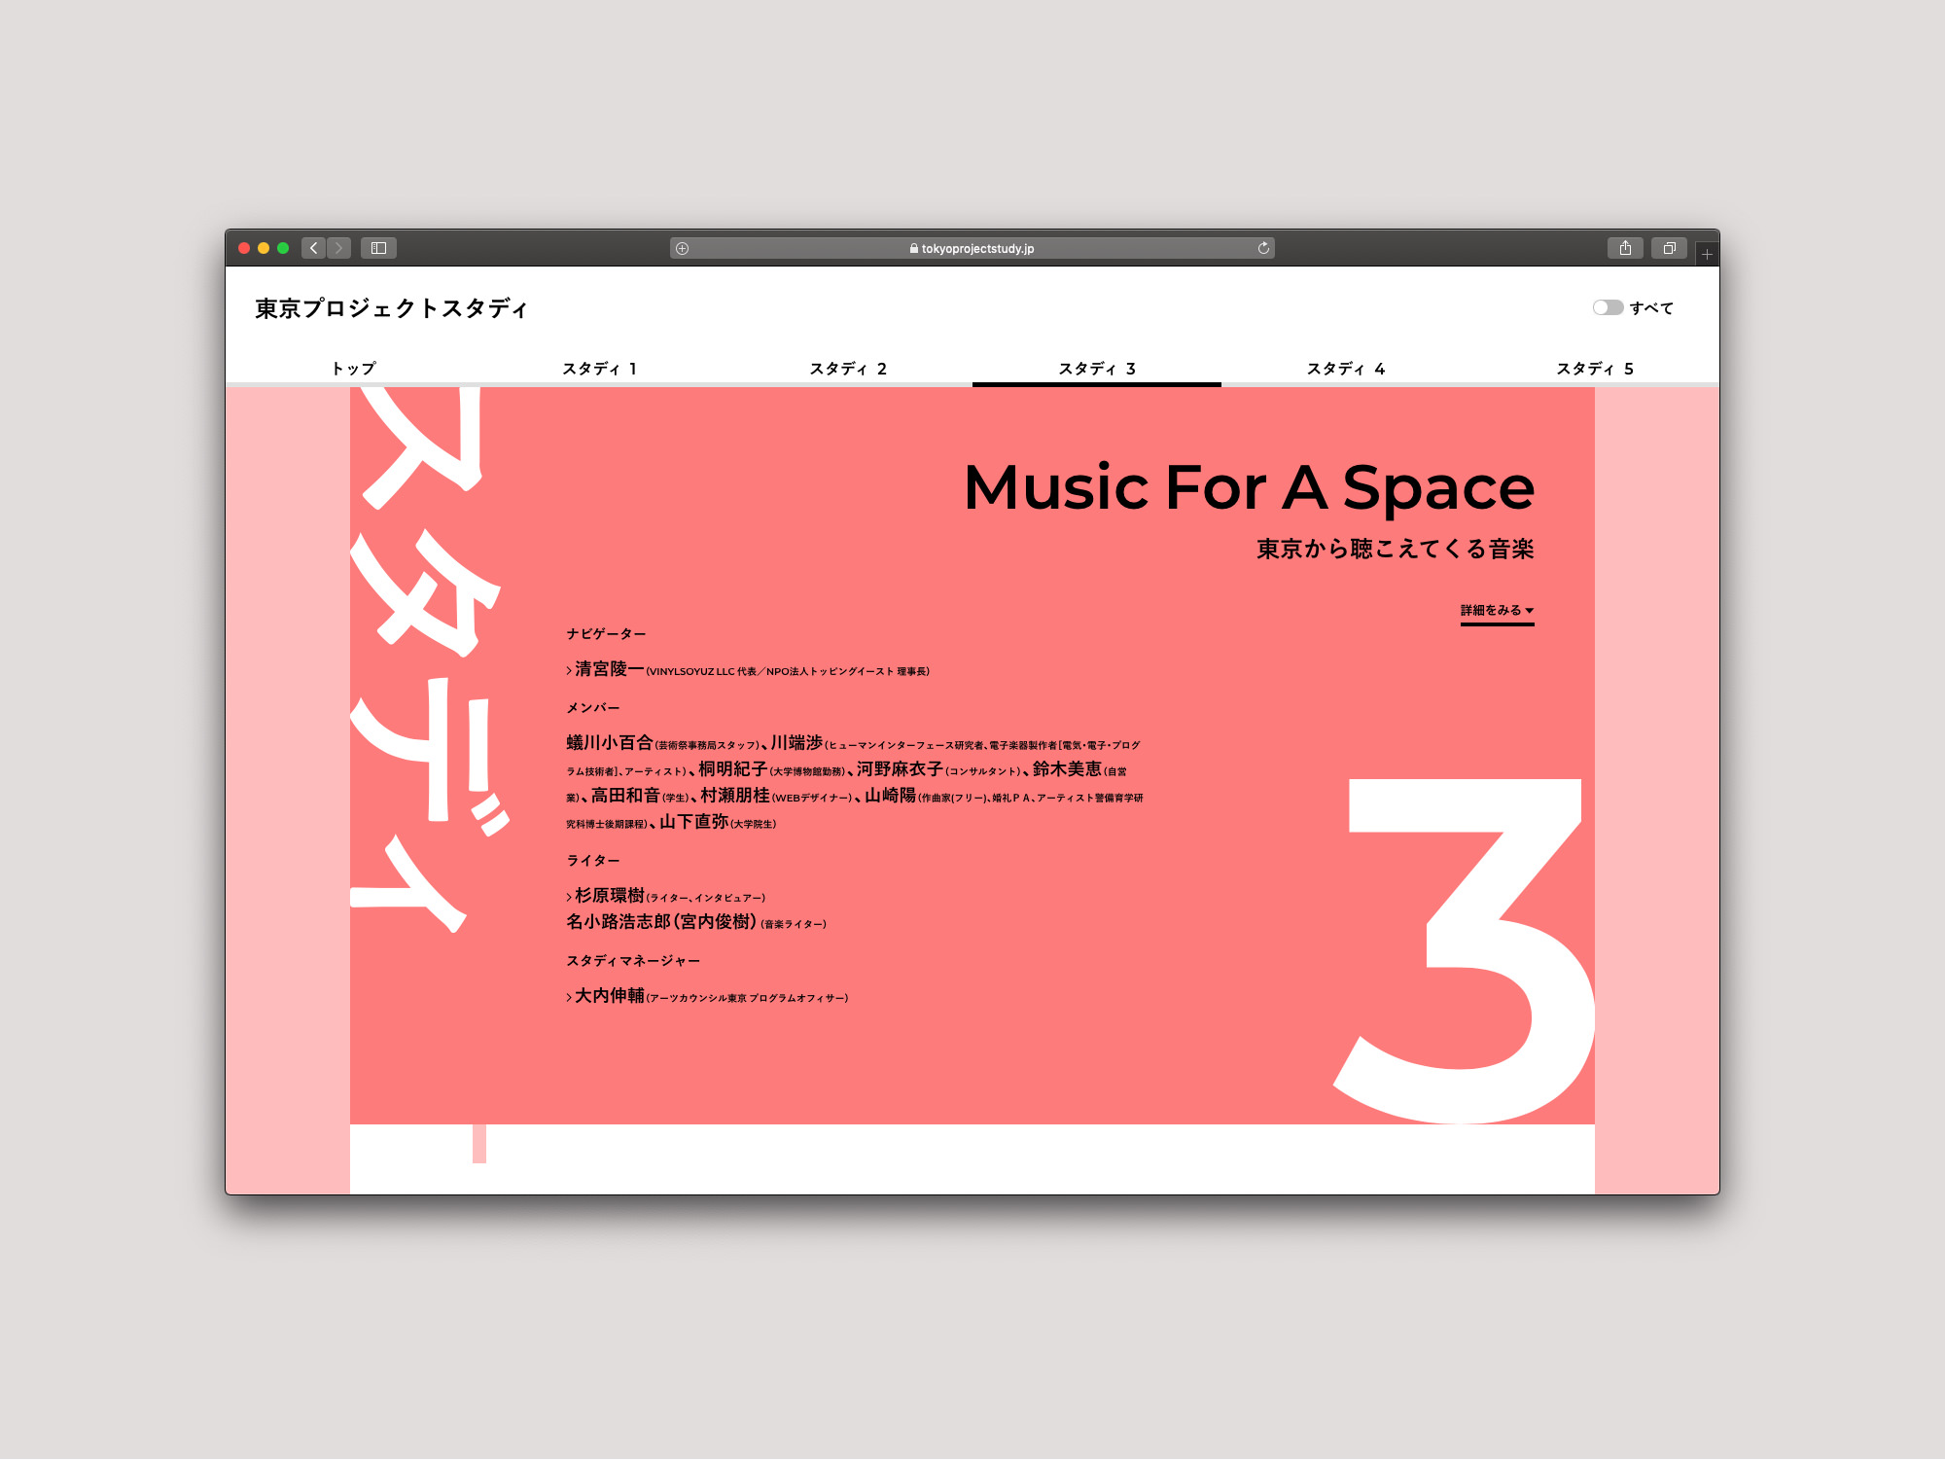The image size is (1945, 1460).
Task: Click the reload page icon
Action: 1263,248
